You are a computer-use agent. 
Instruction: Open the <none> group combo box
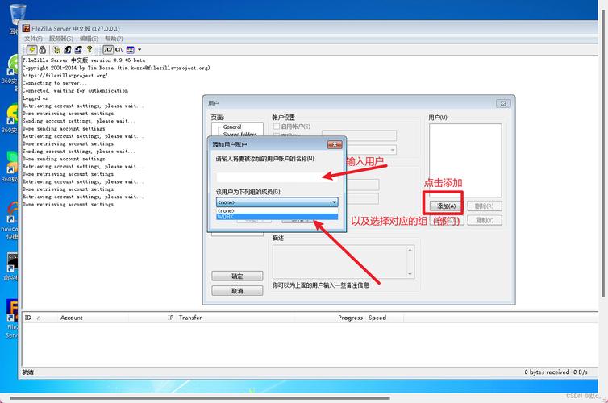pos(277,201)
